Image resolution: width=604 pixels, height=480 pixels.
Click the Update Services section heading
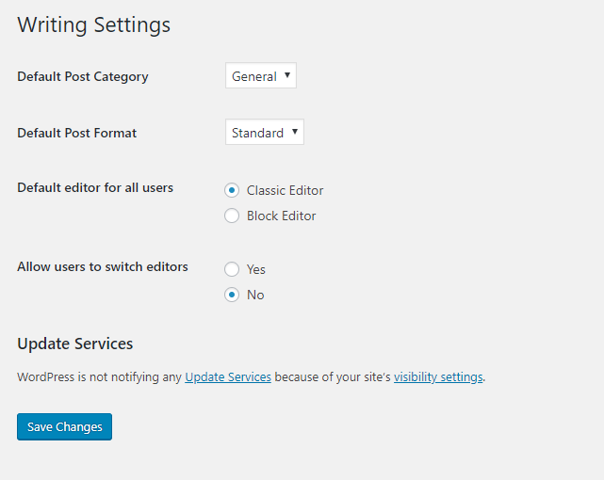pyautogui.click(x=75, y=344)
